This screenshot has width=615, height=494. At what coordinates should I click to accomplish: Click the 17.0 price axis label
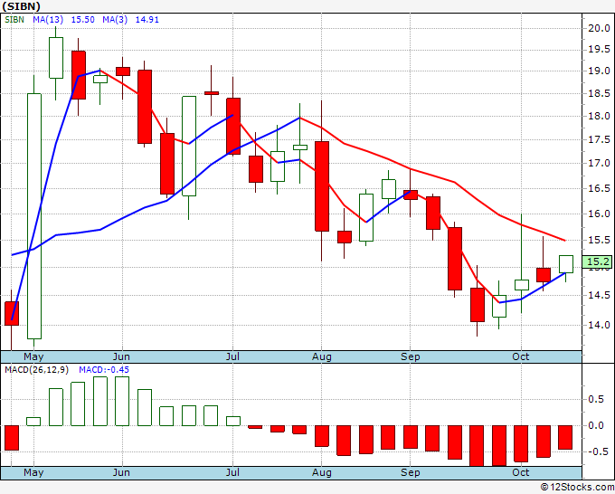pyautogui.click(x=599, y=163)
